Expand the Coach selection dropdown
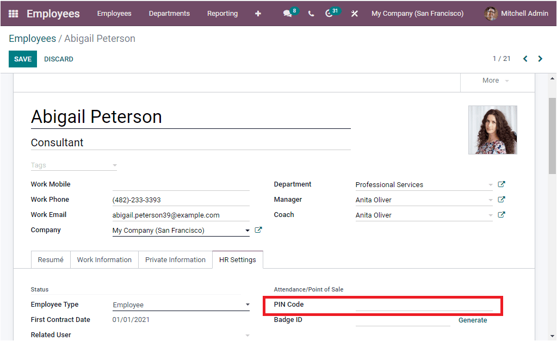 [x=488, y=215]
